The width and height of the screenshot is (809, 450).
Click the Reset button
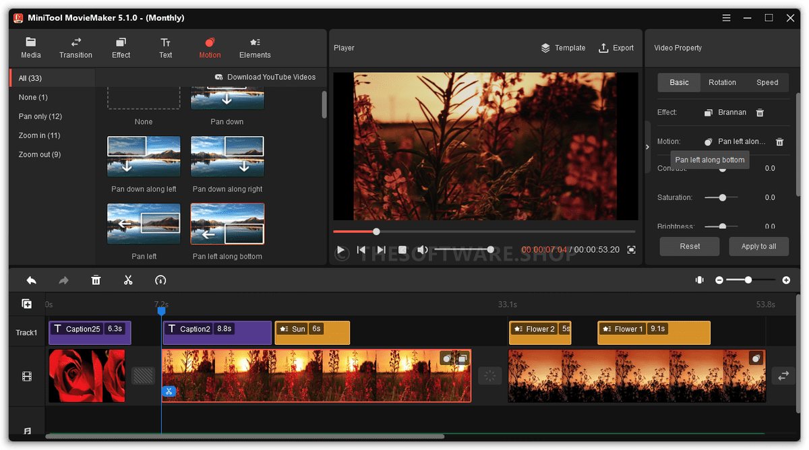coord(690,247)
